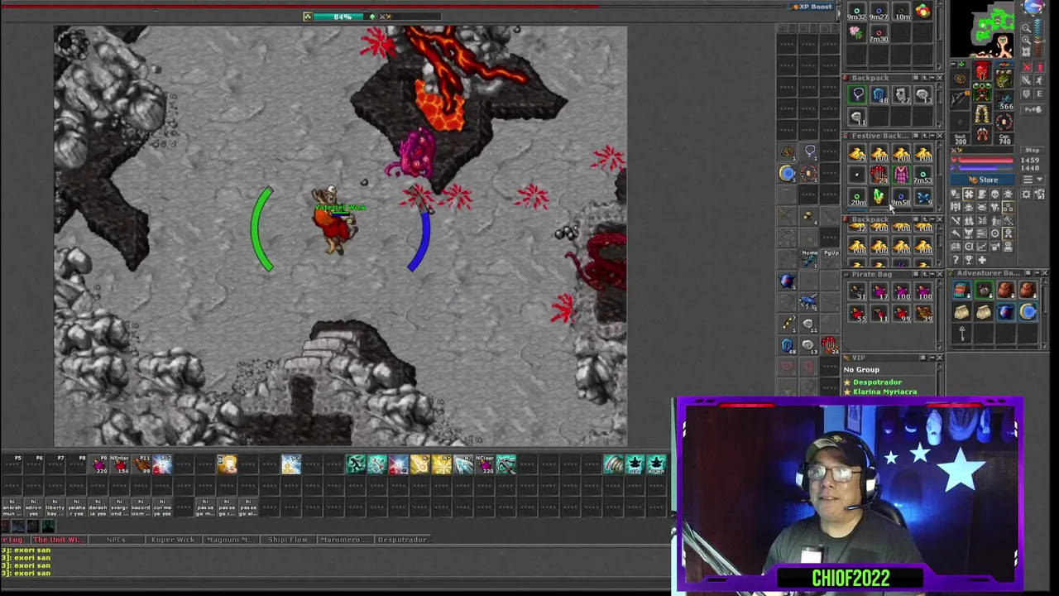The width and height of the screenshot is (1059, 596).
Task: Toggle the PvP mode button
Action: tap(1033, 109)
